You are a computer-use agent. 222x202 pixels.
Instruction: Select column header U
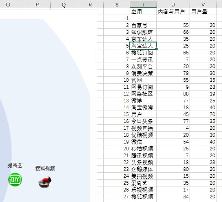(173, 5)
